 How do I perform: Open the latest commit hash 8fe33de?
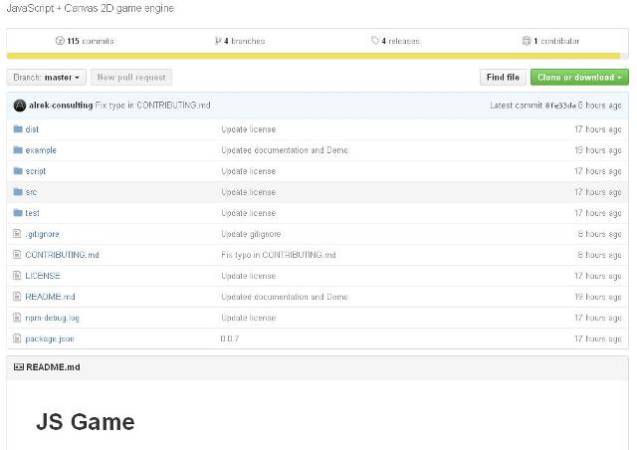pyautogui.click(x=558, y=106)
